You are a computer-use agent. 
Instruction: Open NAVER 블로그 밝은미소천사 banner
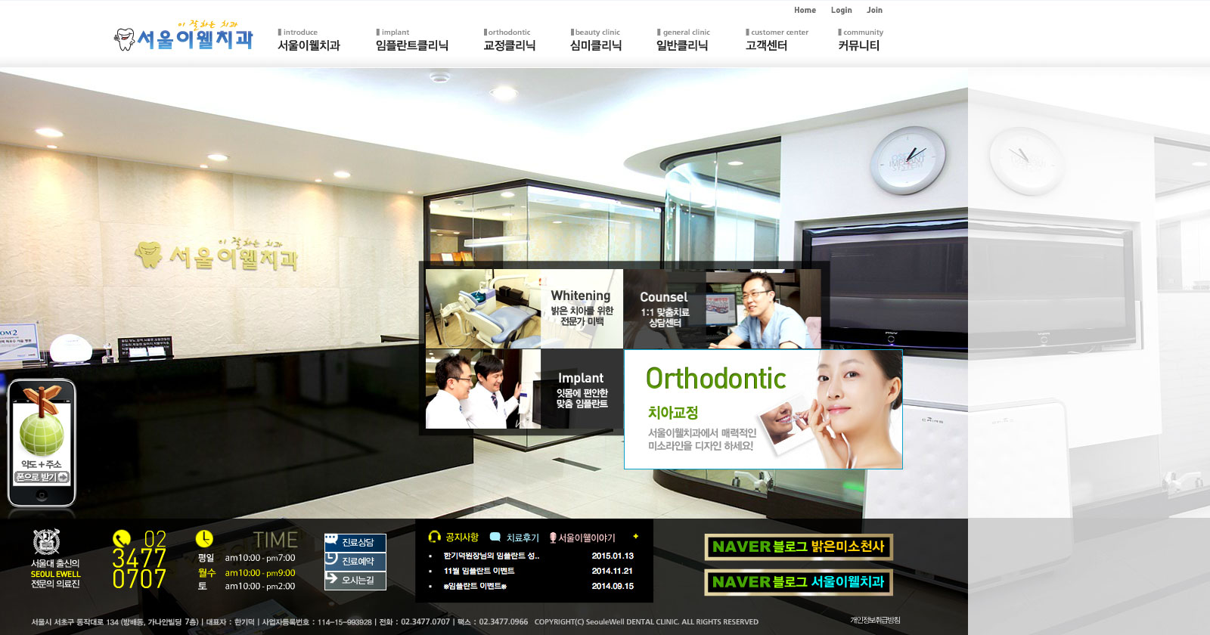(799, 547)
